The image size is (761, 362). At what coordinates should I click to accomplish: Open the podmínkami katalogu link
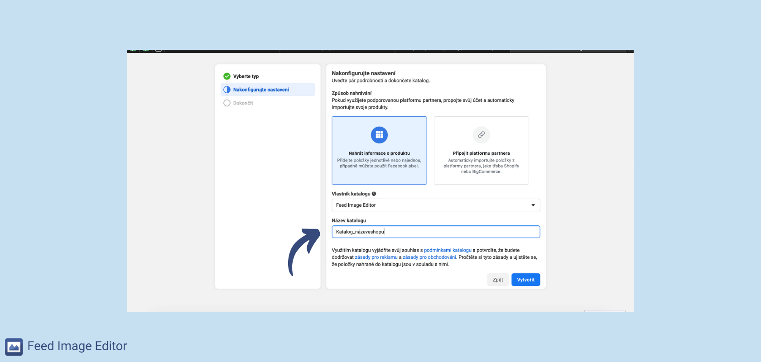pyautogui.click(x=448, y=250)
